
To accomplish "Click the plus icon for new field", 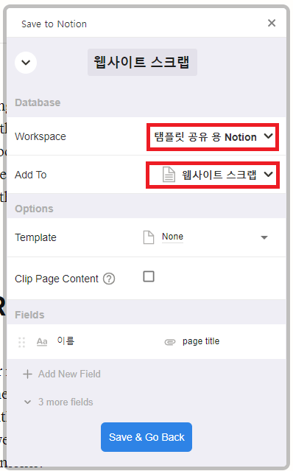I will pos(27,374).
